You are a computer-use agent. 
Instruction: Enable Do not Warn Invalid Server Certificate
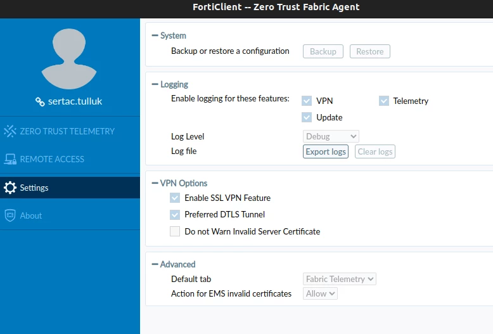175,231
